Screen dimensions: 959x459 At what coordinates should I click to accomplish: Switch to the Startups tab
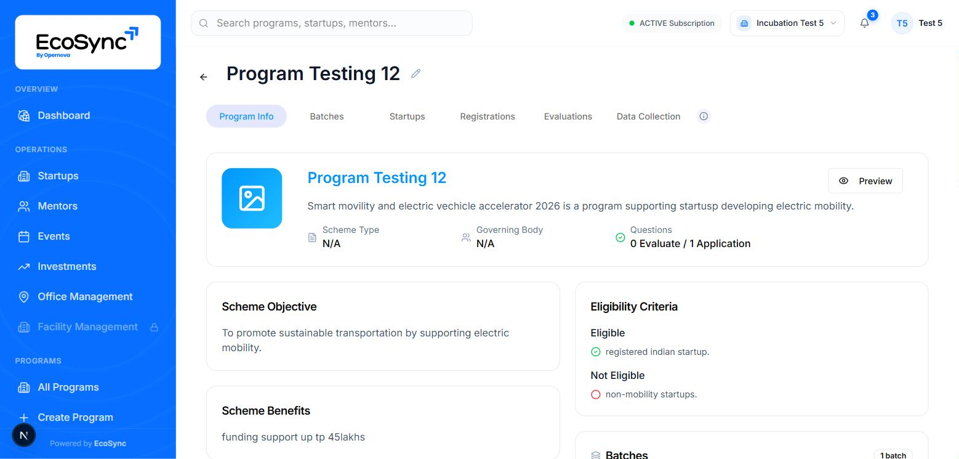407,116
